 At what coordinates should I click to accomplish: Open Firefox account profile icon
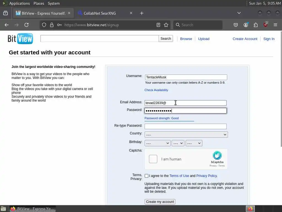coord(246,25)
